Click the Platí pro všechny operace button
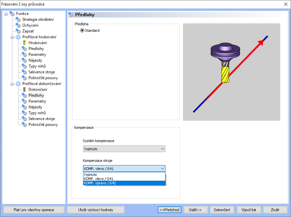This screenshot has width=291, height=217. pyautogui.click(x=34, y=210)
